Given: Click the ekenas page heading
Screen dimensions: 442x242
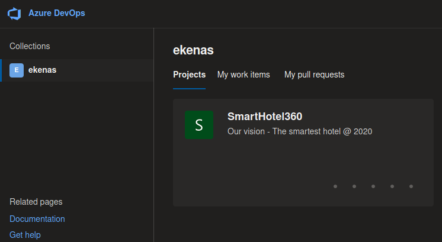Looking at the screenshot, I should point(193,50).
